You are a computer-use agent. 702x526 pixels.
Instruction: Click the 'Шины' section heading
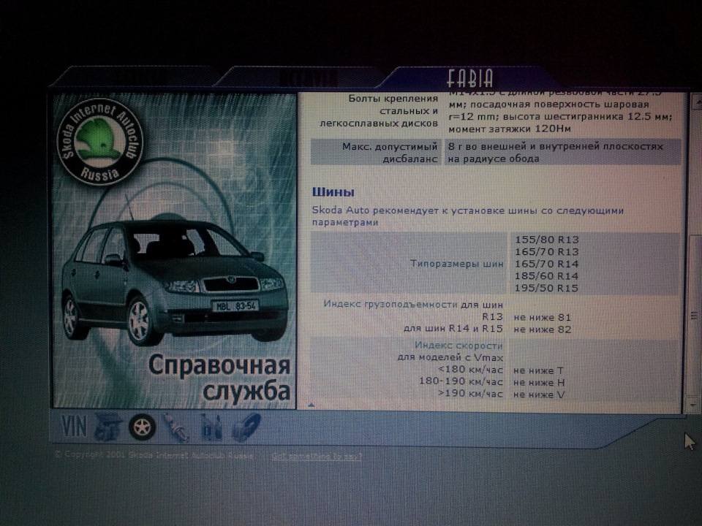333,192
